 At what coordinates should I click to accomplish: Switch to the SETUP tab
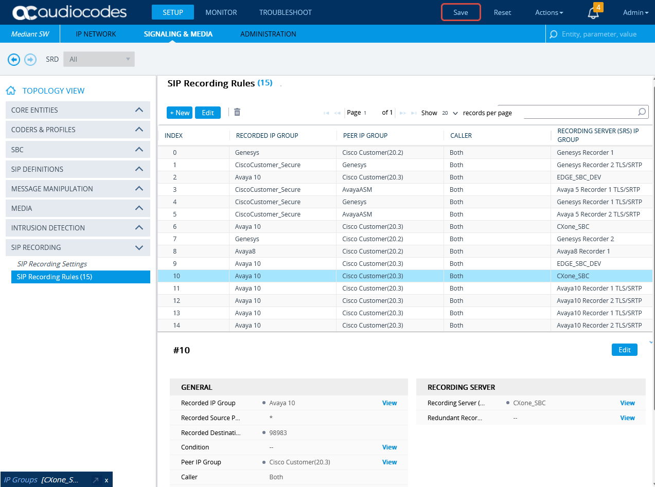(173, 12)
